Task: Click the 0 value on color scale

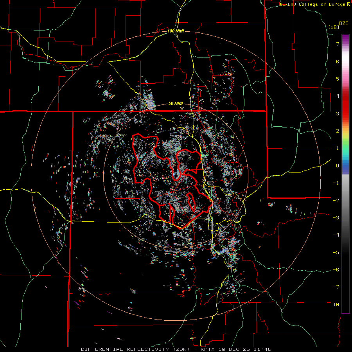Action: pos(338,166)
